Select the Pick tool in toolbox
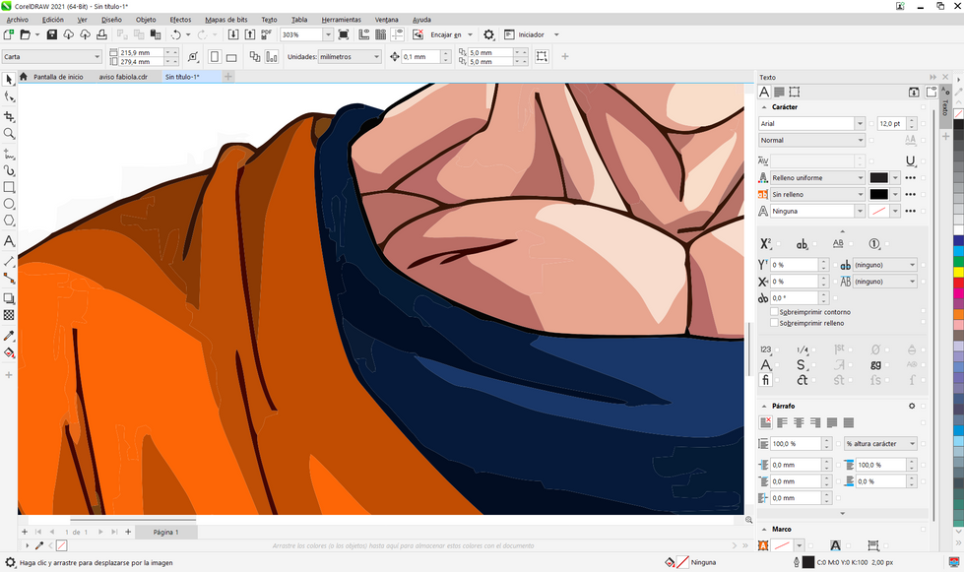The width and height of the screenshot is (964, 572). (9, 80)
